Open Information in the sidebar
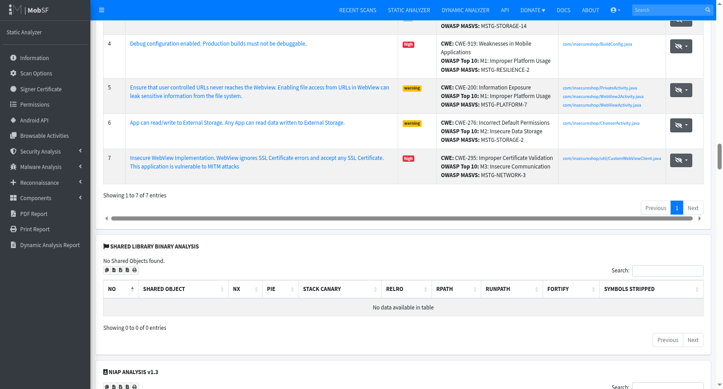The height and width of the screenshot is (389, 723). (45, 58)
